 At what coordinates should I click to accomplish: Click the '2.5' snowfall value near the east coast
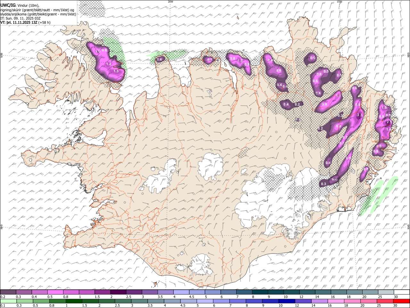click(x=389, y=122)
